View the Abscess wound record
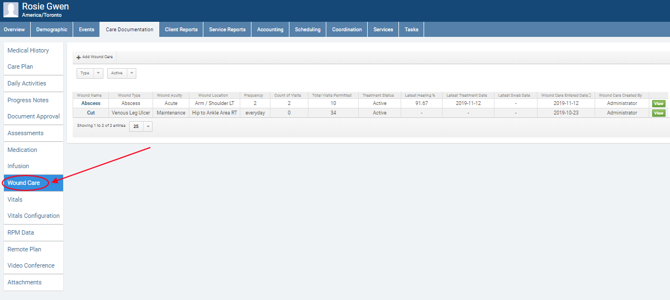The height and width of the screenshot is (300, 670). coord(658,104)
